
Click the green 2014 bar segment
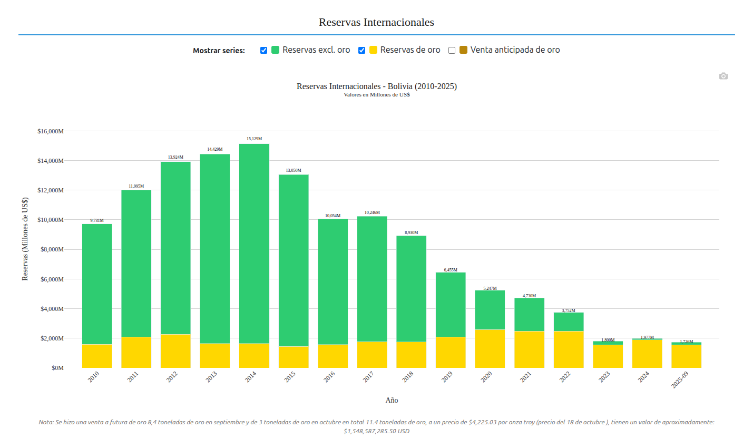pyautogui.click(x=254, y=242)
